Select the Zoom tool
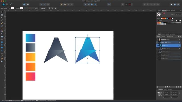Screen dimensions: 182x102 (2, 61)
